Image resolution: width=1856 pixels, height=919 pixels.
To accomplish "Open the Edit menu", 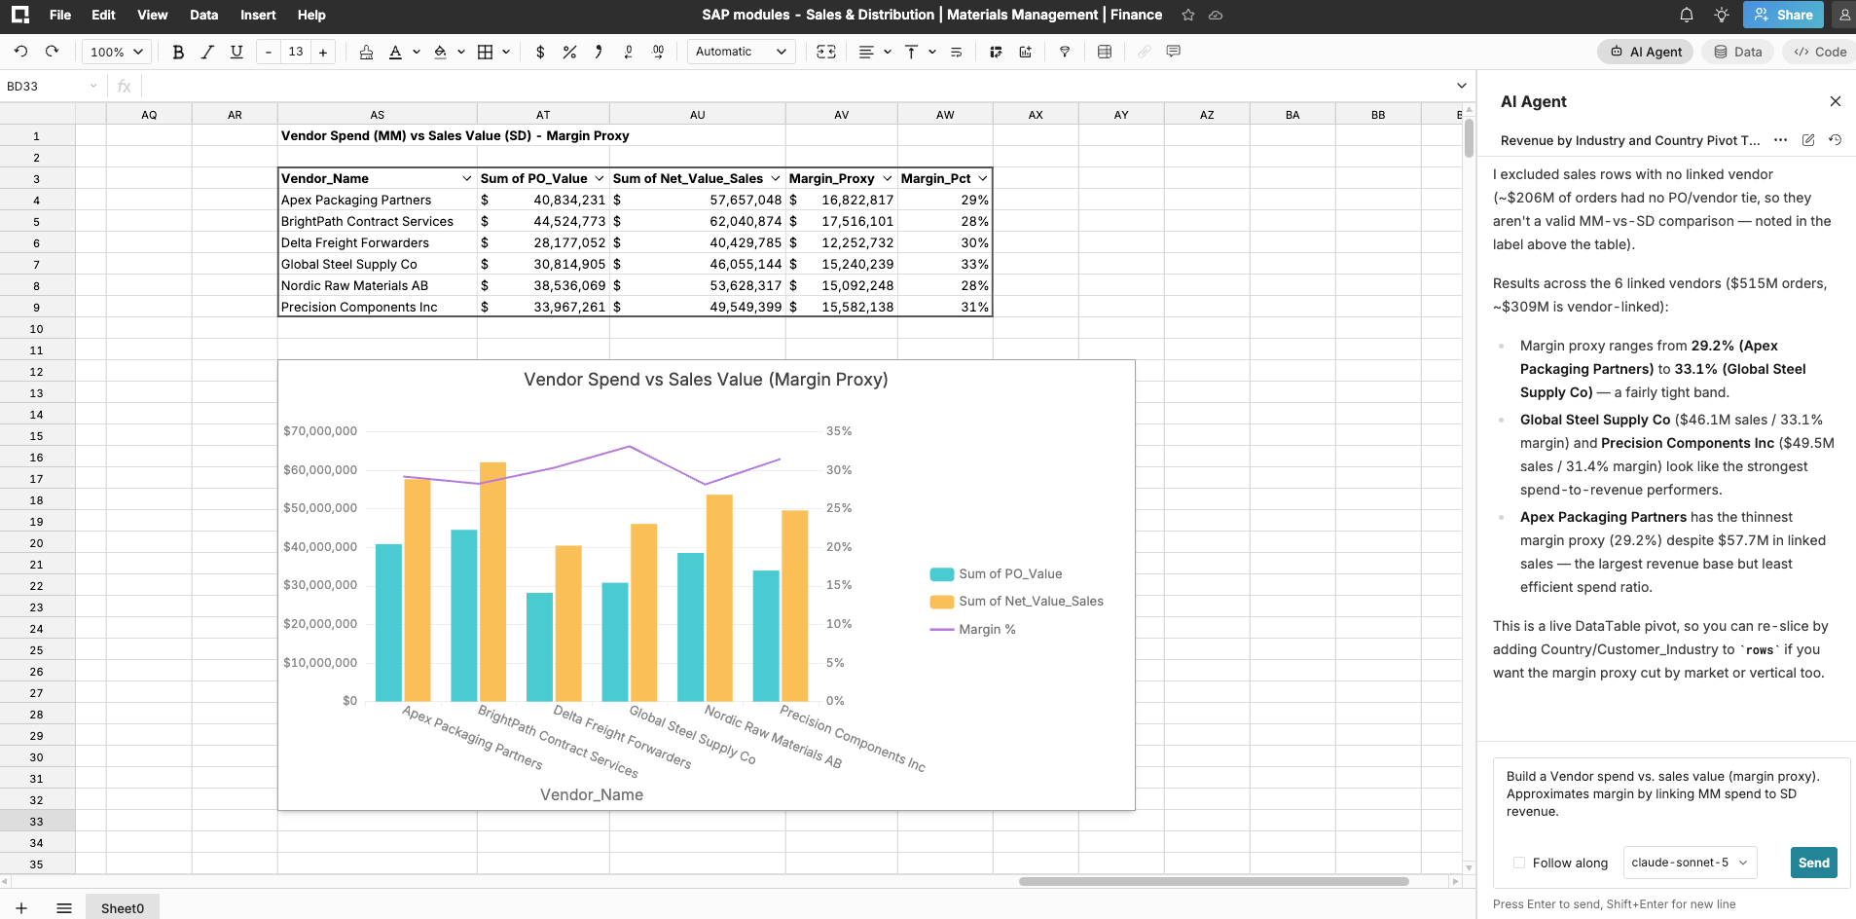I will (103, 15).
